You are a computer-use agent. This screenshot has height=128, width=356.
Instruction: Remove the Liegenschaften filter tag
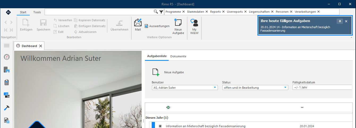(x=272, y=12)
